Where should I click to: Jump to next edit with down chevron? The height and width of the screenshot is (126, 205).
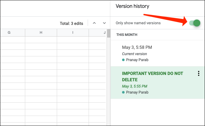(x=104, y=23)
